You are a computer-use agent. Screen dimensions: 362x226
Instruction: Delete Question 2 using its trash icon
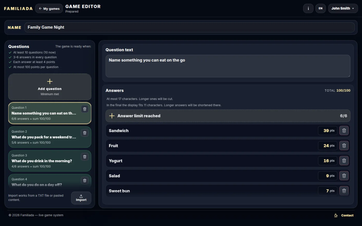(85, 133)
